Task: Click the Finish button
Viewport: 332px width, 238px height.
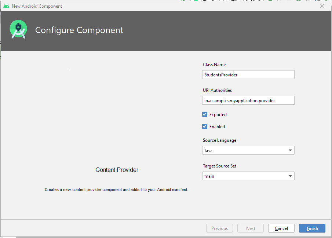Action: click(312, 228)
